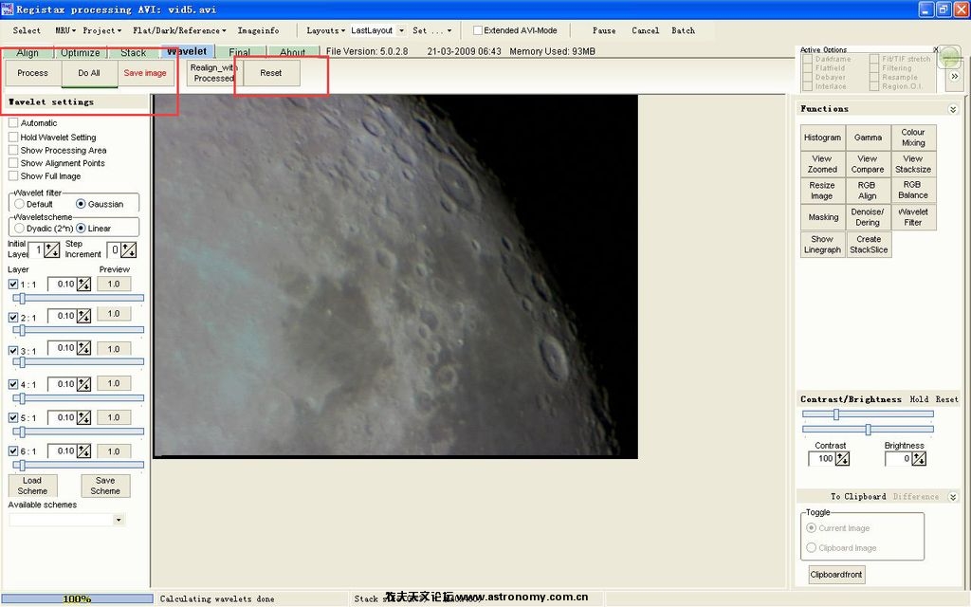Switch to the Optimize tab
This screenshot has width=971, height=607.
tap(80, 53)
